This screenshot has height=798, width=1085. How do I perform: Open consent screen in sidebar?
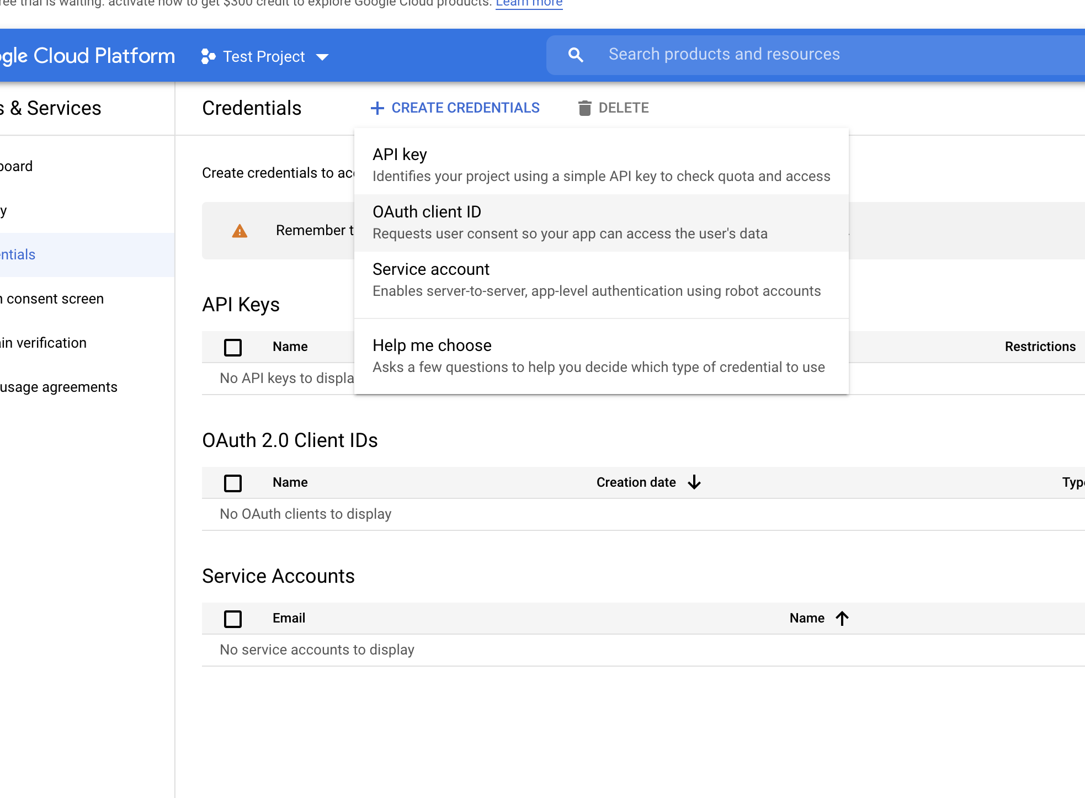click(x=54, y=299)
